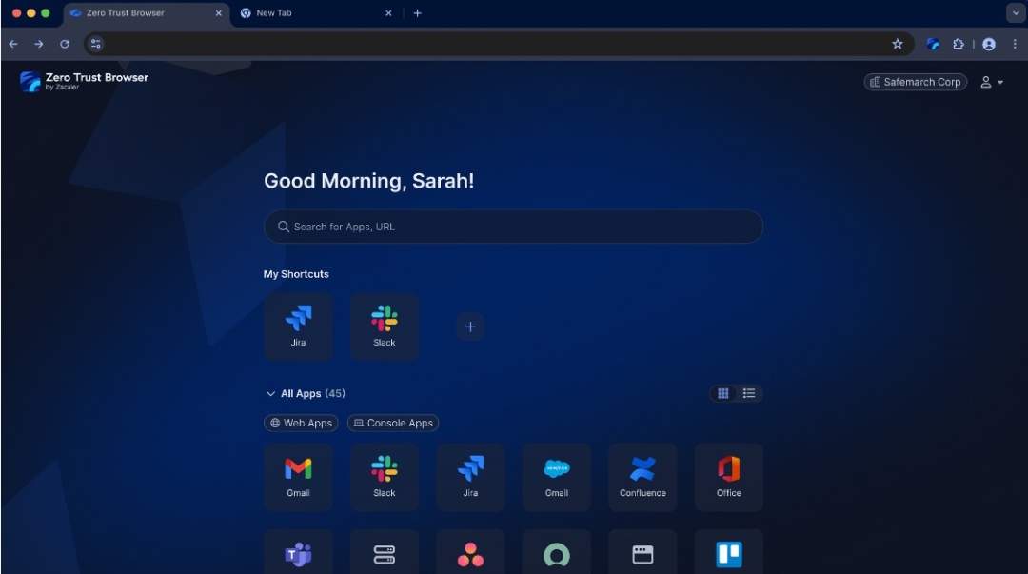Open the user account dropdown
1028x574 pixels.
992,83
